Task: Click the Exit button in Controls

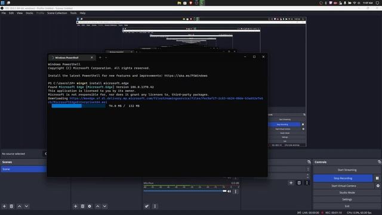Action: coord(347,206)
